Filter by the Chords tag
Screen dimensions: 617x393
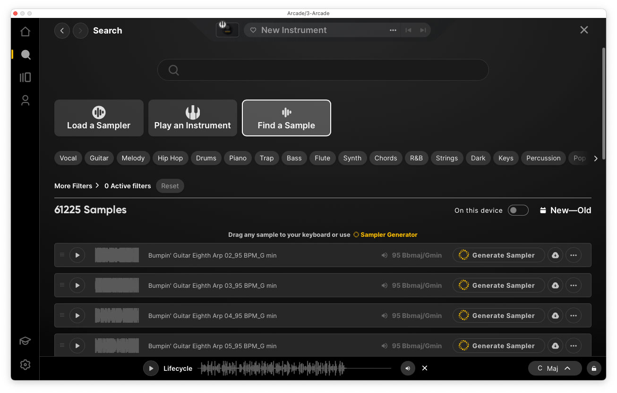(x=386, y=158)
